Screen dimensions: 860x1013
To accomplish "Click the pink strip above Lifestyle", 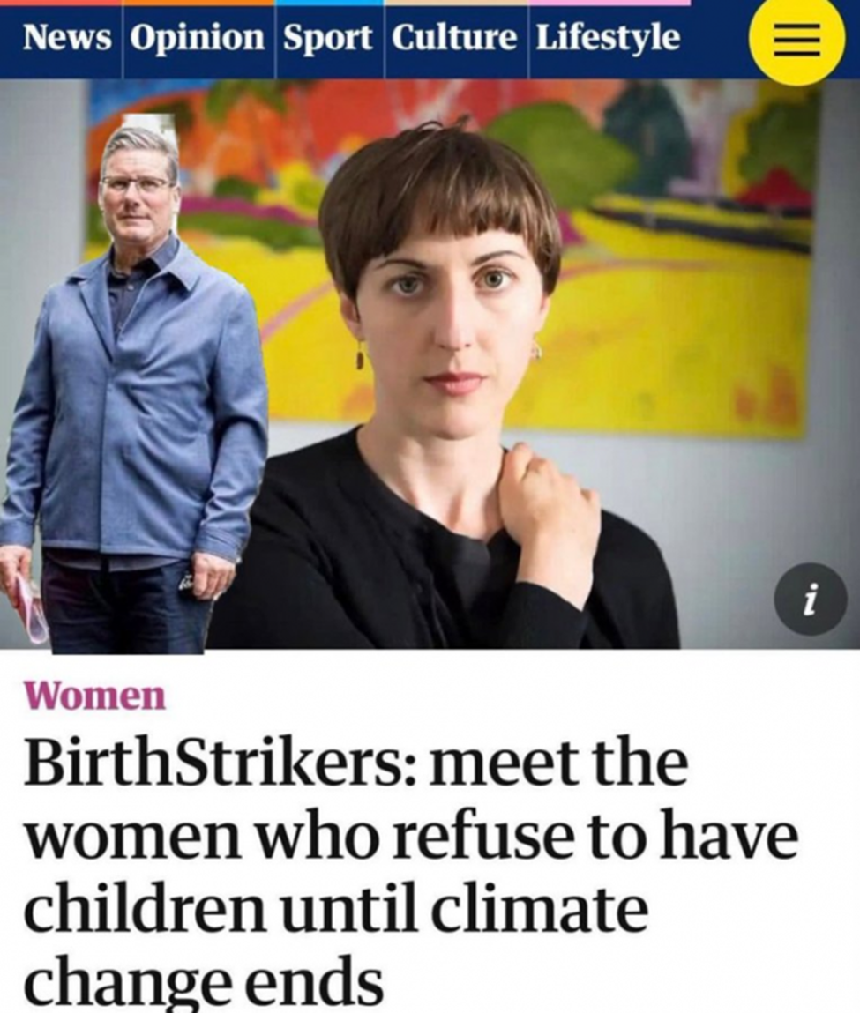I will pyautogui.click(x=609, y=3).
